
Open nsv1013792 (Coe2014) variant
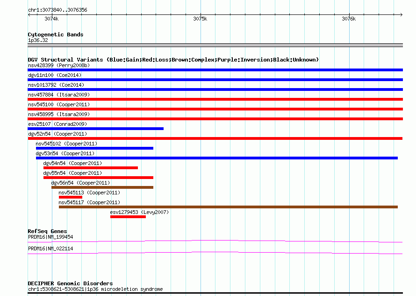[56, 85]
